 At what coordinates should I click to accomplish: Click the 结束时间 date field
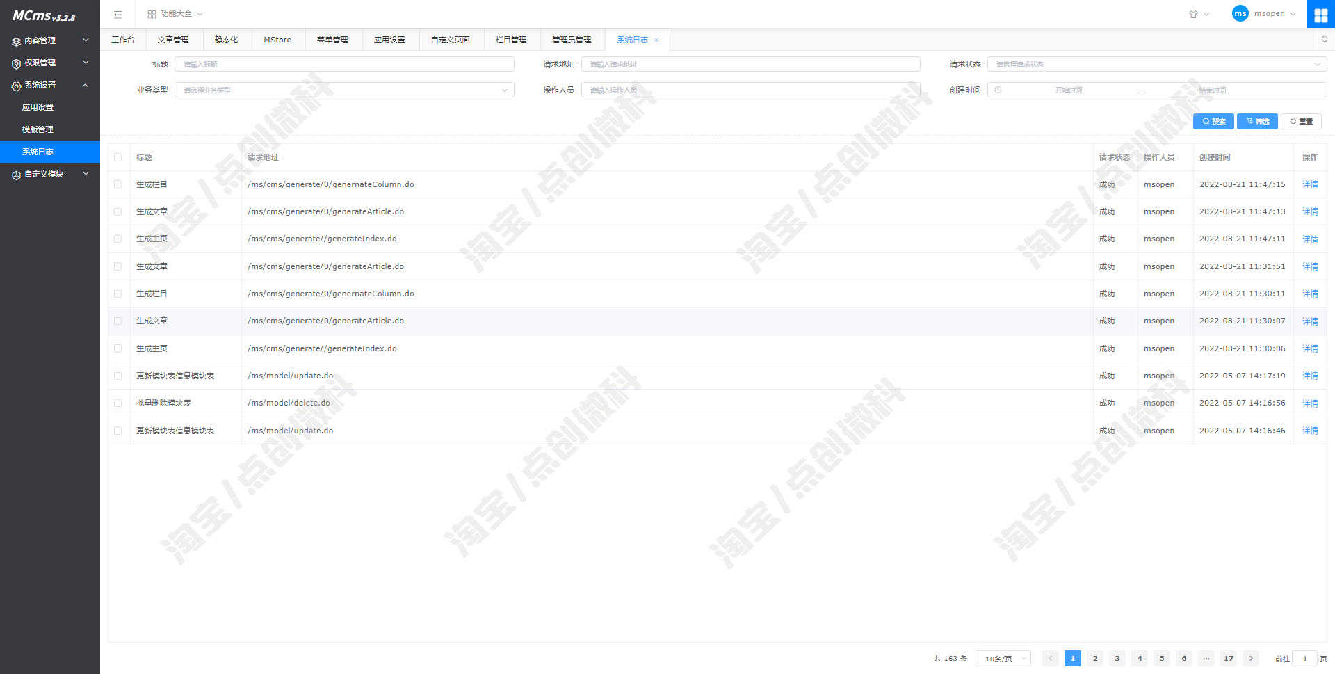[x=1213, y=90]
